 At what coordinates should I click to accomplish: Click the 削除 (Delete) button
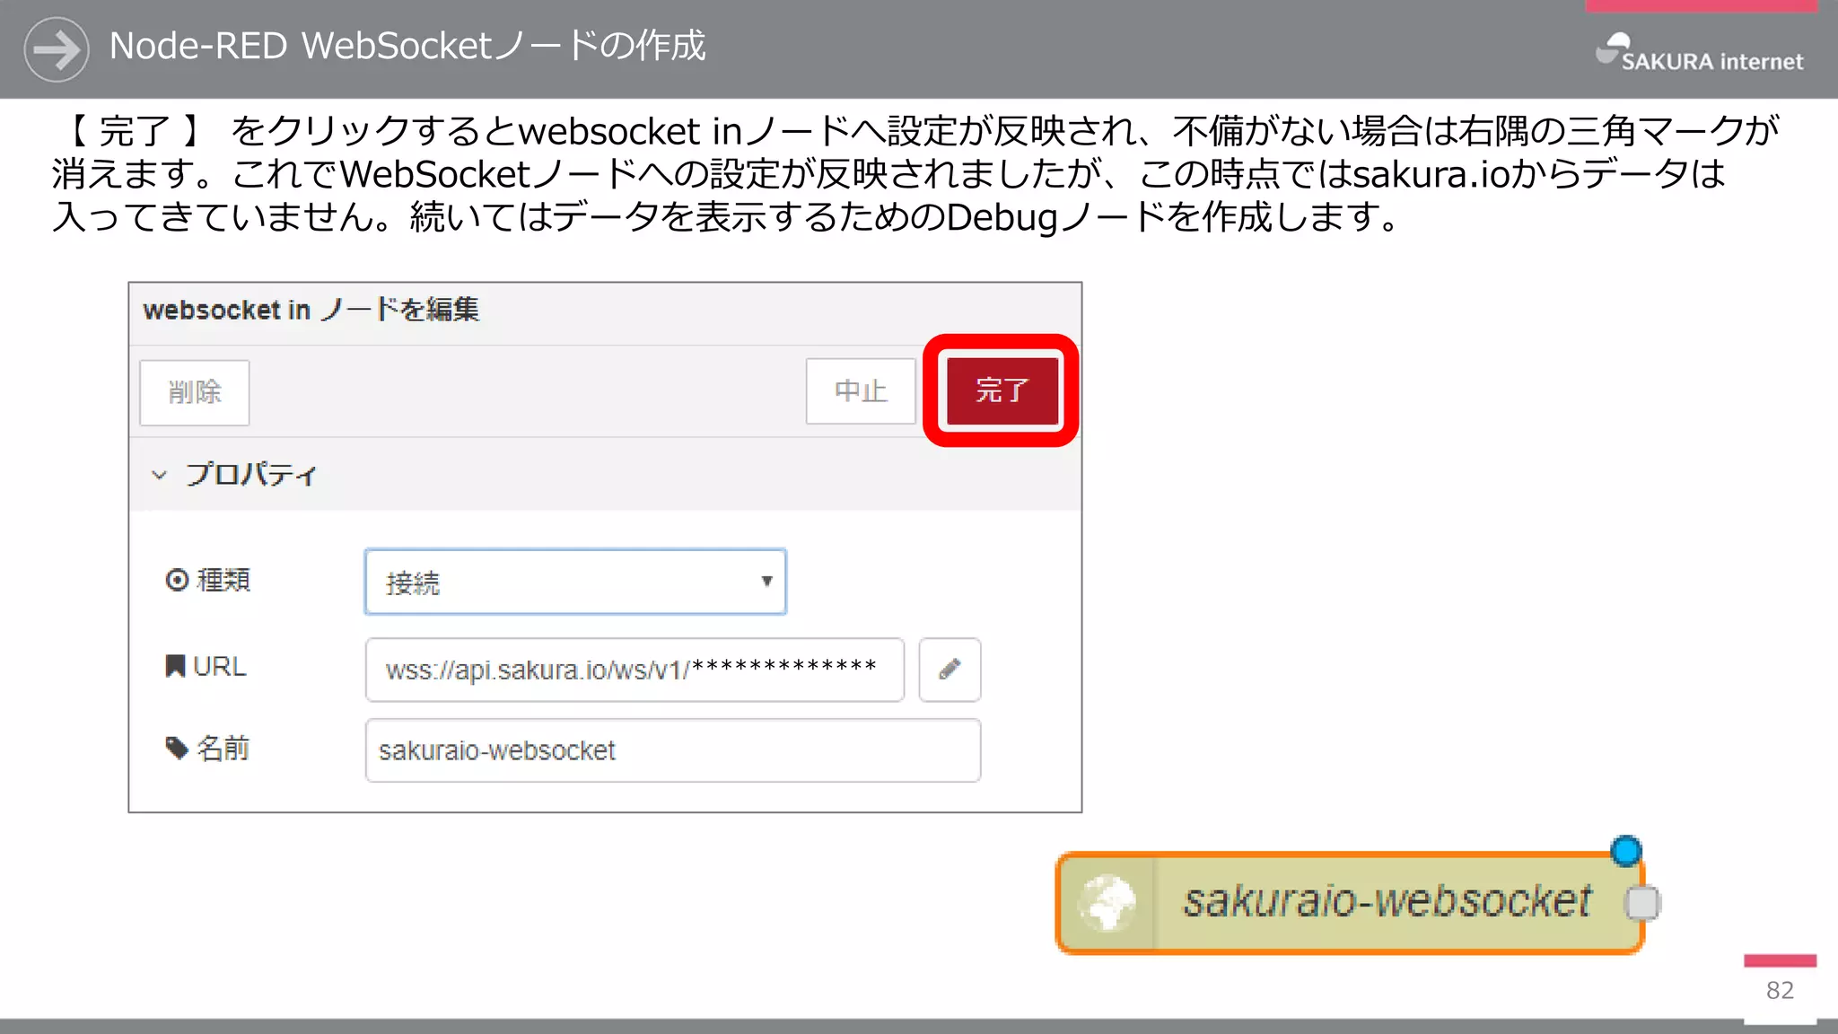[195, 392]
